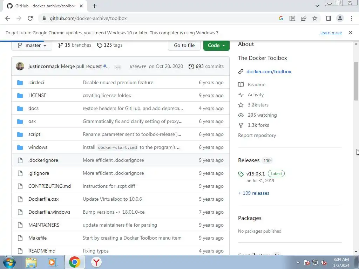Viewport: 359px width, 269px height.
Task: Click Learn more about Chrome updates
Action: point(331,33)
